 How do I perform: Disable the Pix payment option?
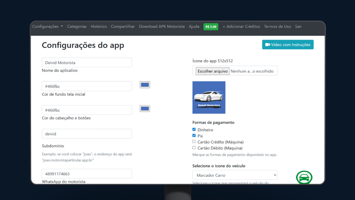pyautogui.click(x=194, y=135)
